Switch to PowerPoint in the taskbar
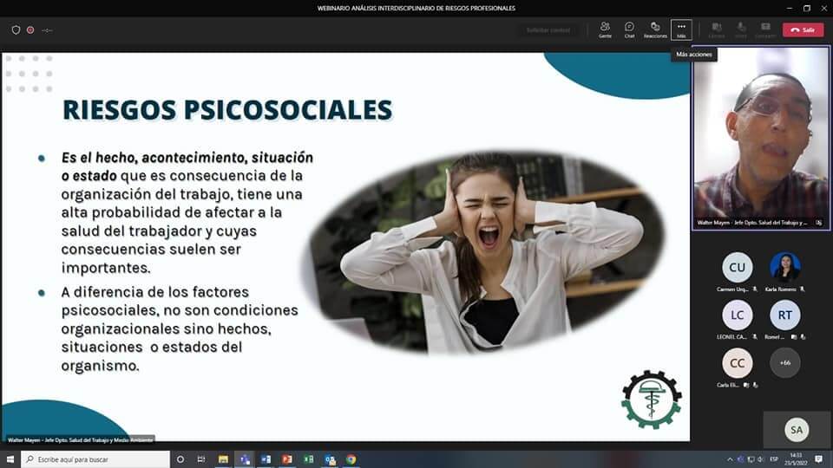 pyautogui.click(x=287, y=459)
